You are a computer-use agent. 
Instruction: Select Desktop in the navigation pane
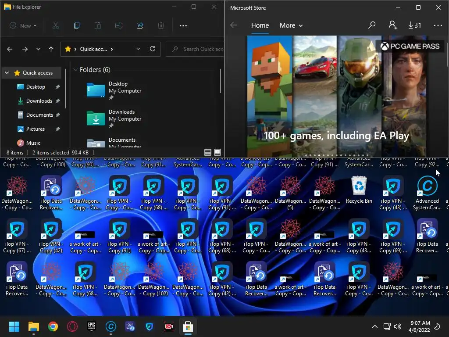tap(36, 87)
